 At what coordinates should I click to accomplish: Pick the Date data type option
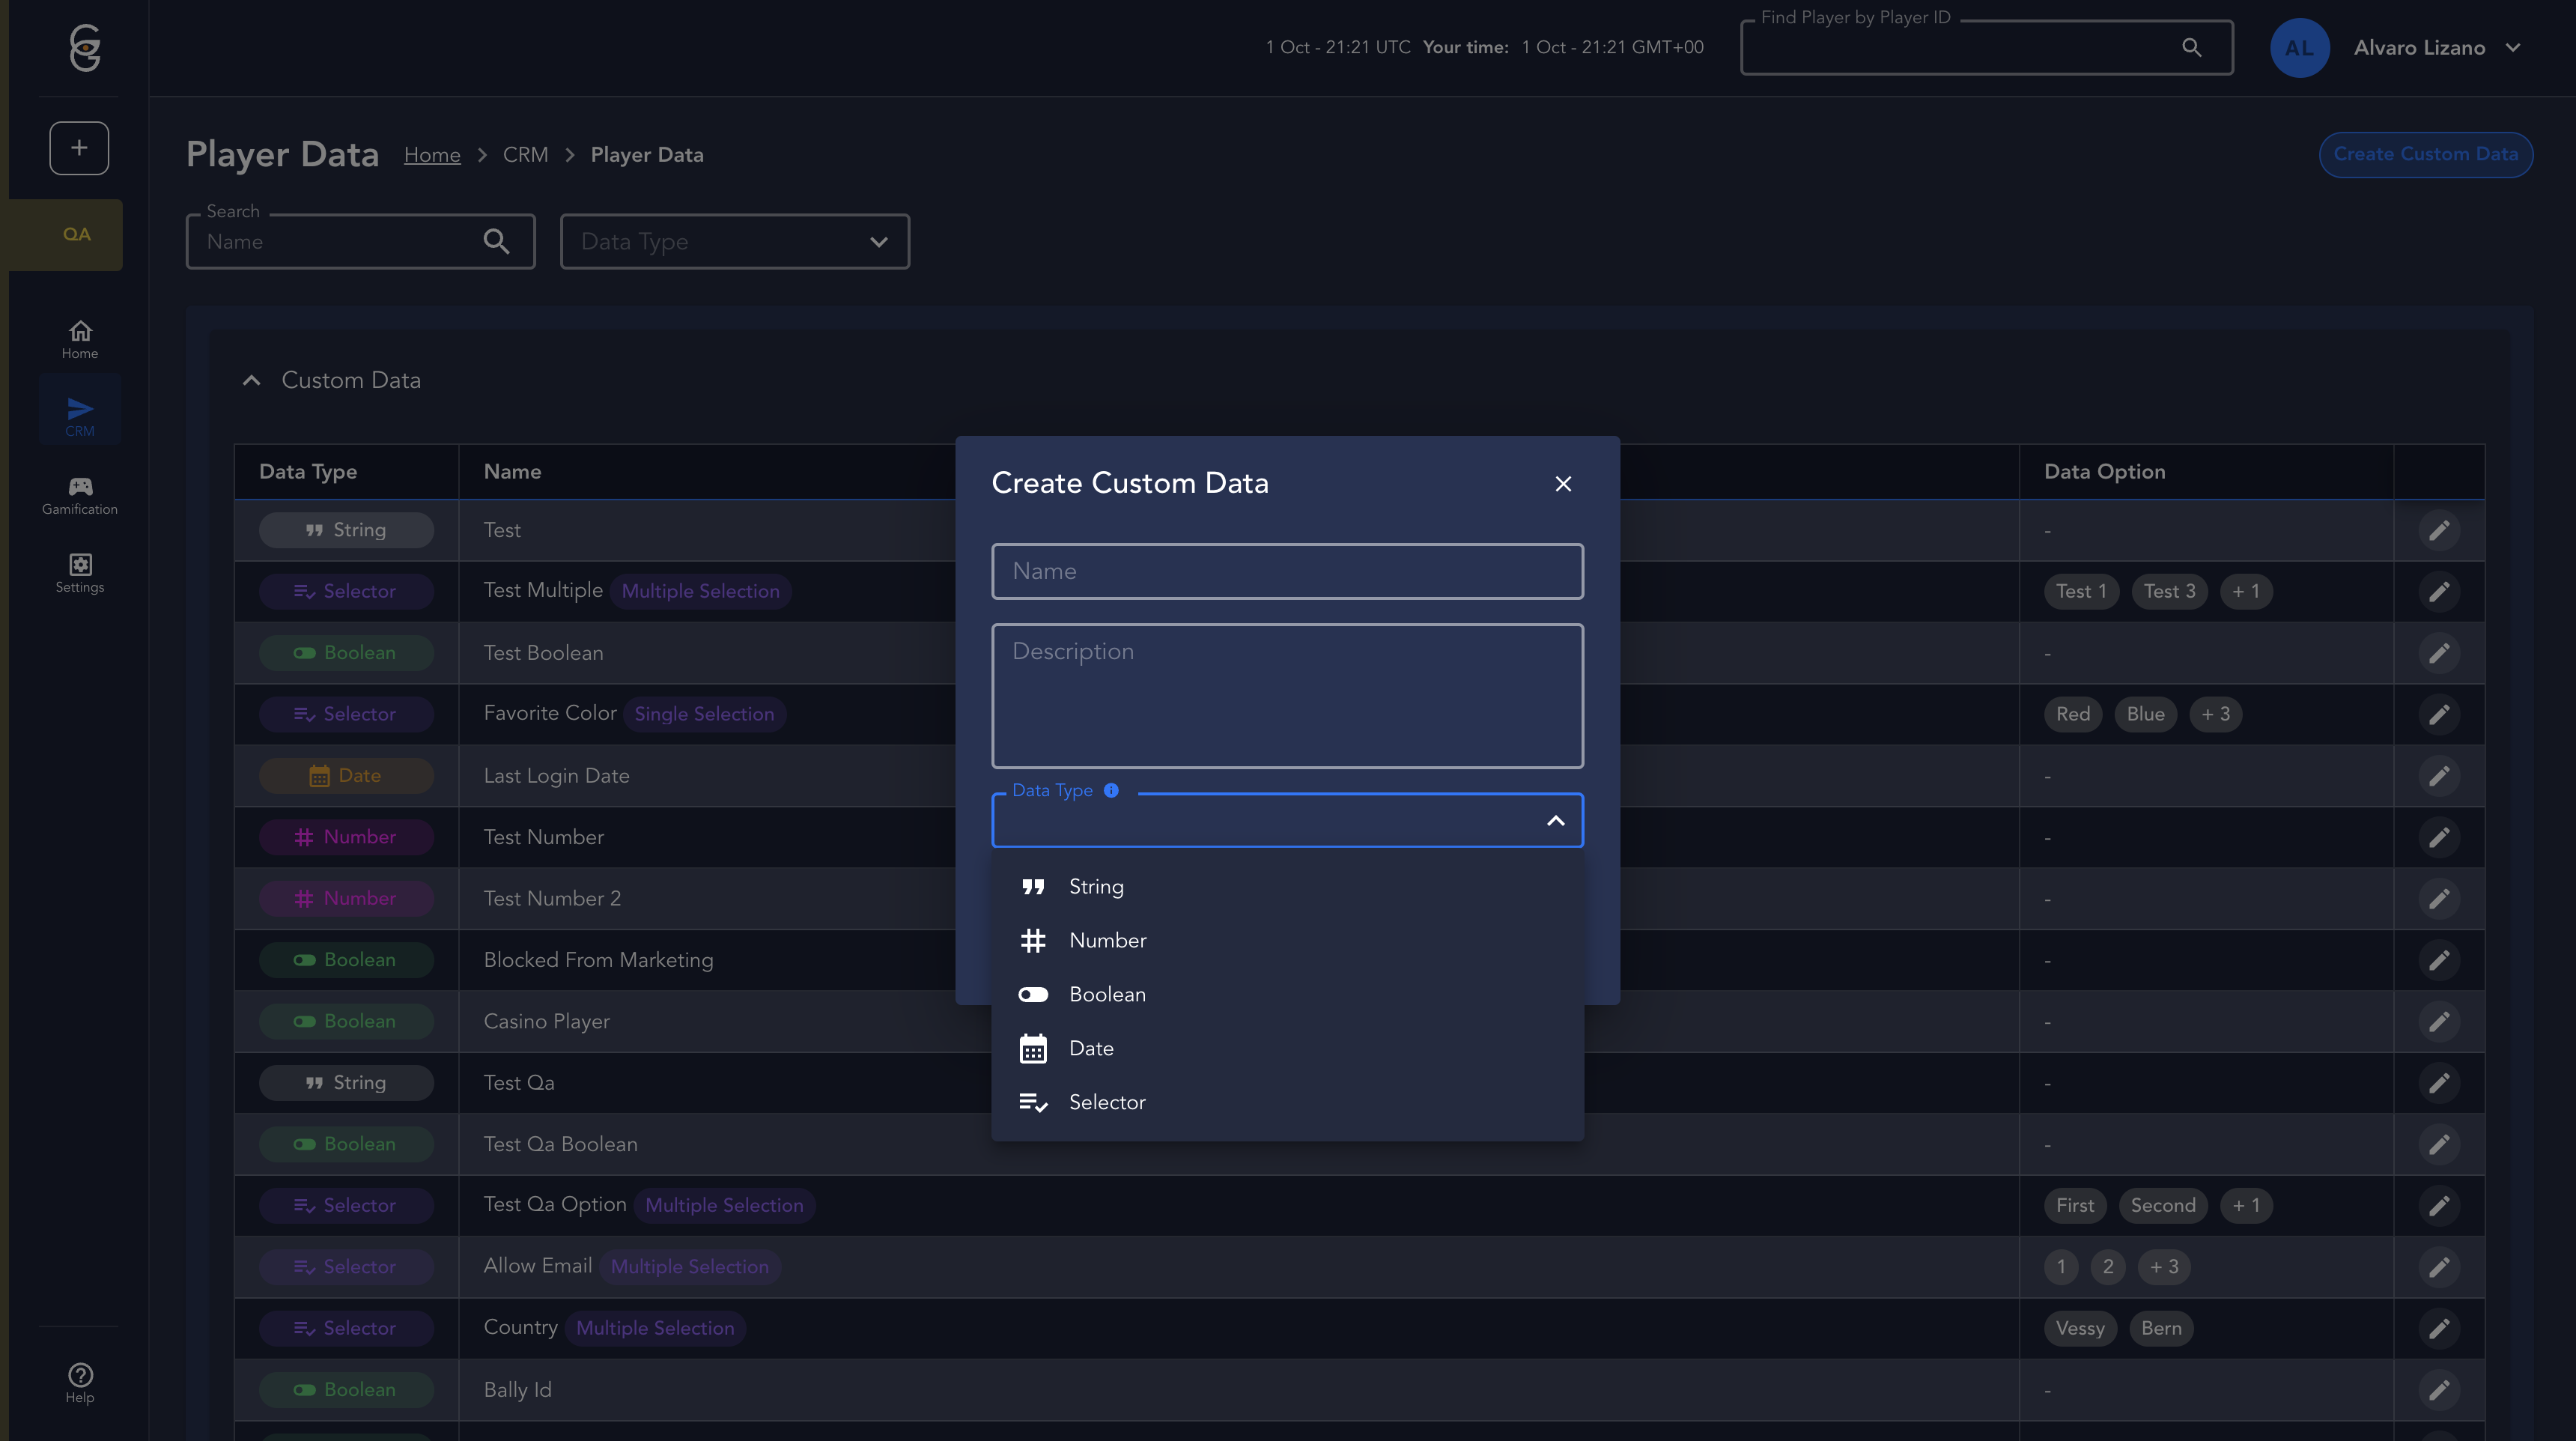pos(1090,1048)
